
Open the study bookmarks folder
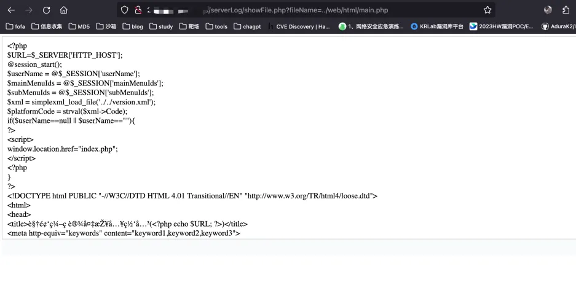point(161,26)
